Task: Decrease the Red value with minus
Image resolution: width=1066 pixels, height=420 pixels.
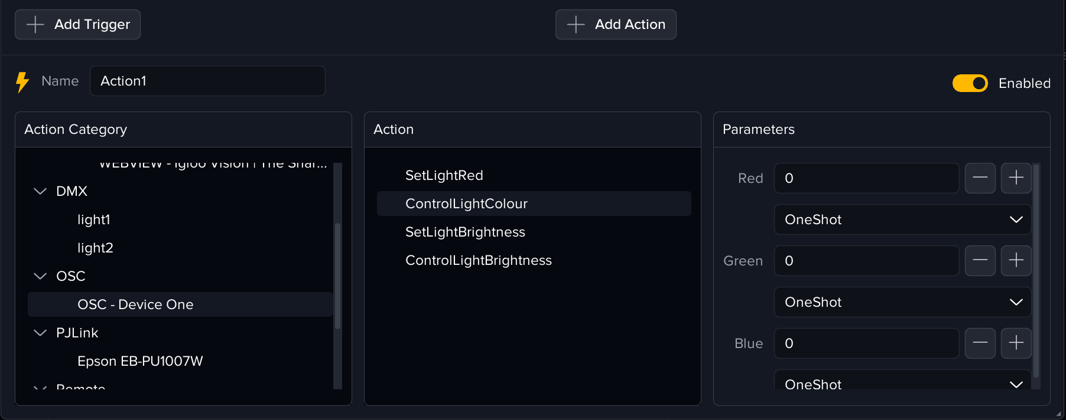Action: 980,178
